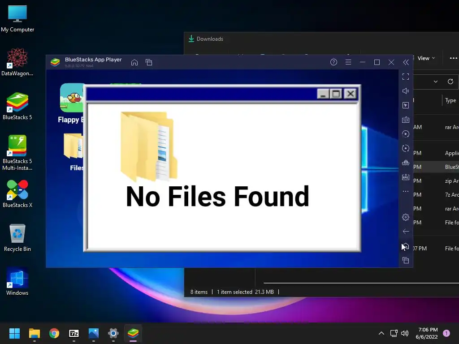Select the DataWagon desktop shortcut

click(17, 62)
